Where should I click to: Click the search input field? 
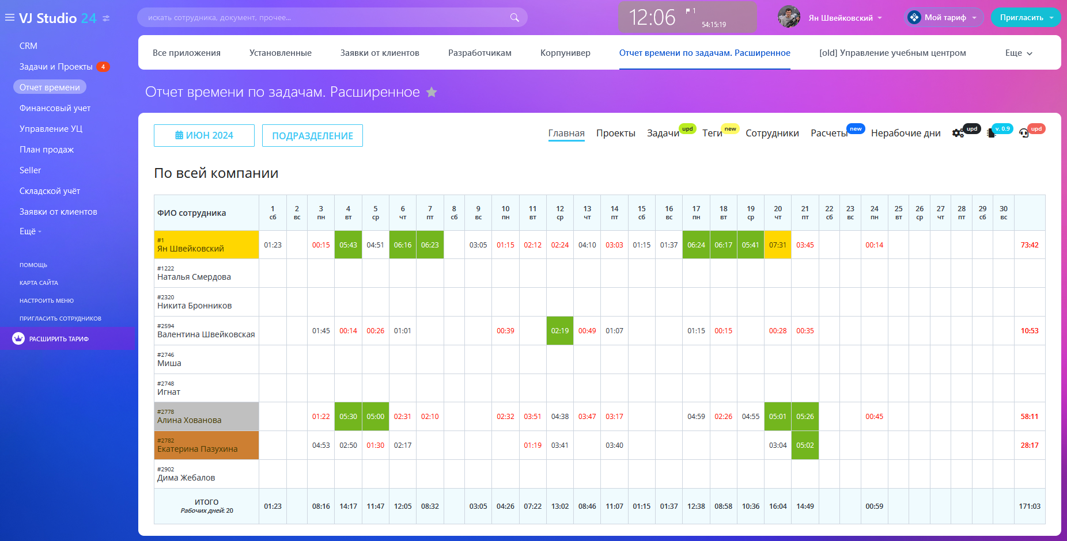(323, 18)
